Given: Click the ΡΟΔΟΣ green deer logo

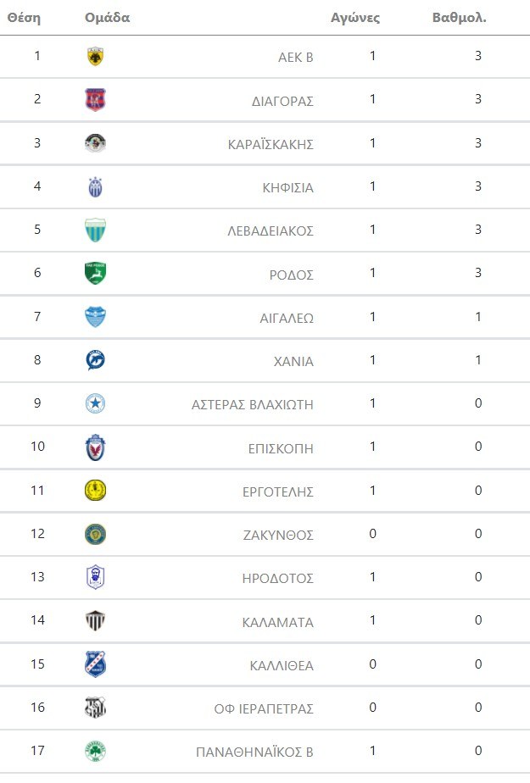Looking at the screenshot, I should pos(96,273).
